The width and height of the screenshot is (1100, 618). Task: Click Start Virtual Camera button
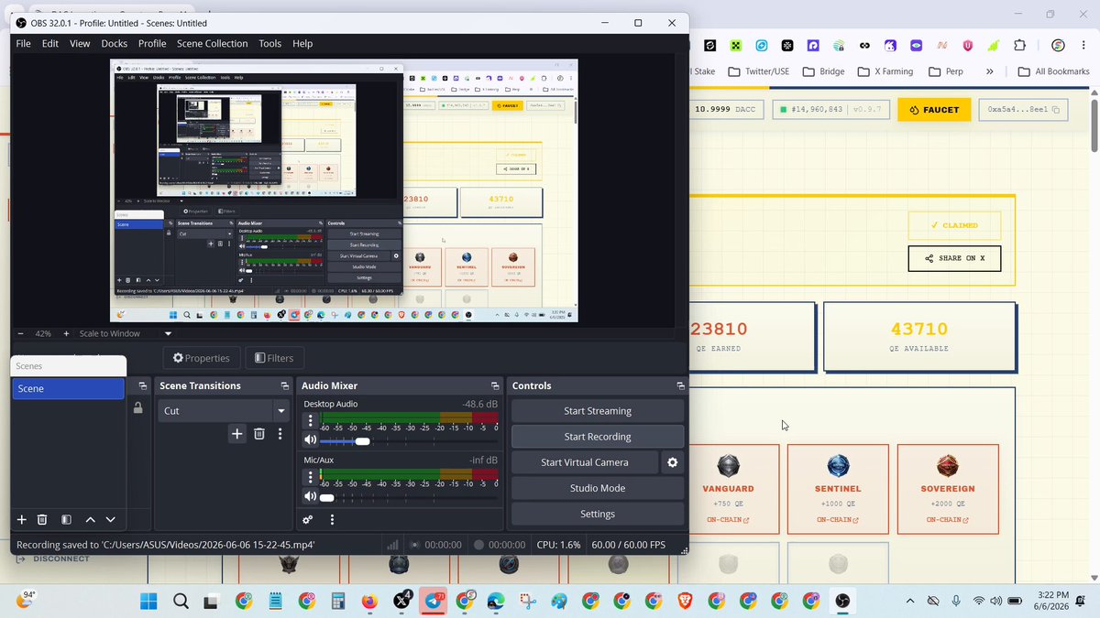585,462
